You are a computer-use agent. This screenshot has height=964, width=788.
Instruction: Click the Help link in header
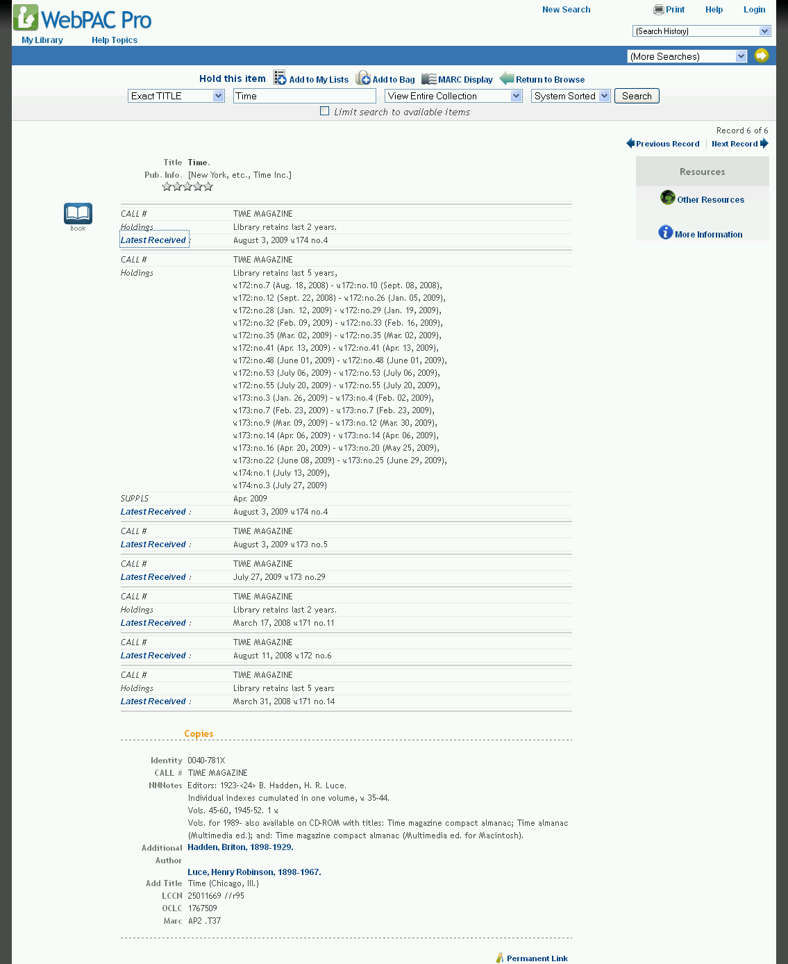coord(714,10)
